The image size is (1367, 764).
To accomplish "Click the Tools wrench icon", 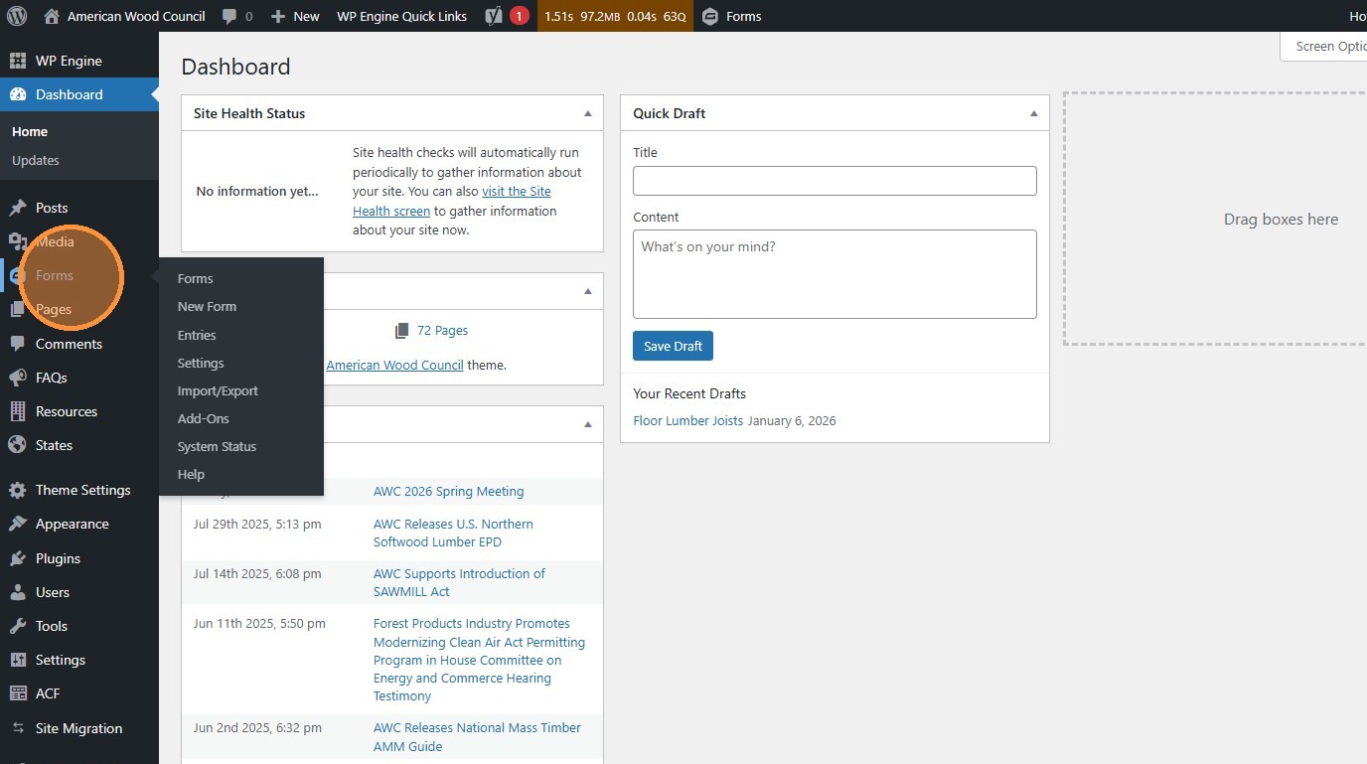I will [17, 626].
